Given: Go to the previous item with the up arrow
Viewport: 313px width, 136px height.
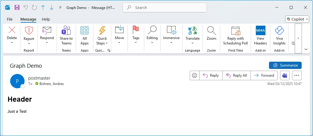Looking at the screenshot, I should (x=43, y=7).
